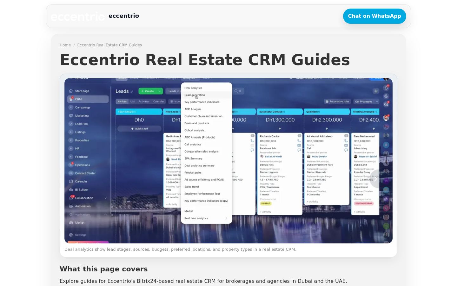Expand the Create button dropdown arrow
The image size is (457, 286).
tap(160, 91)
